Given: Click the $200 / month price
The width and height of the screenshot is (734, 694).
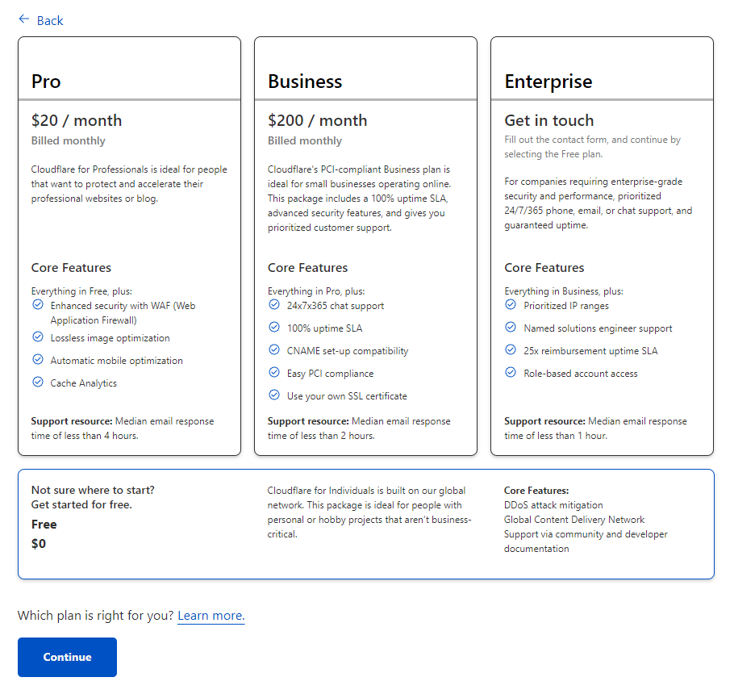Looking at the screenshot, I should [x=317, y=120].
